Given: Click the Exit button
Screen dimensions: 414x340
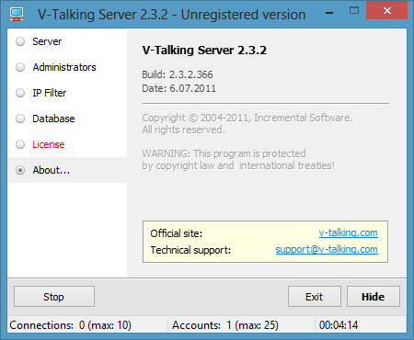Looking at the screenshot, I should (315, 297).
